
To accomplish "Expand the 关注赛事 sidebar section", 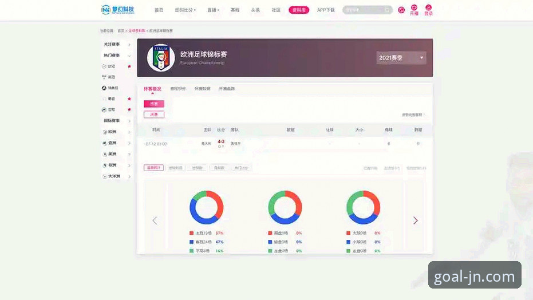I will (x=117, y=45).
